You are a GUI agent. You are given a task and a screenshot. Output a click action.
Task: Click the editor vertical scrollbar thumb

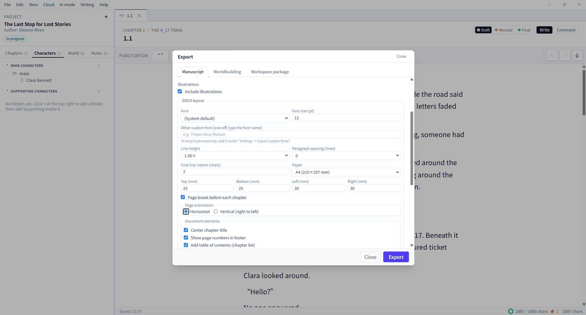[584, 92]
